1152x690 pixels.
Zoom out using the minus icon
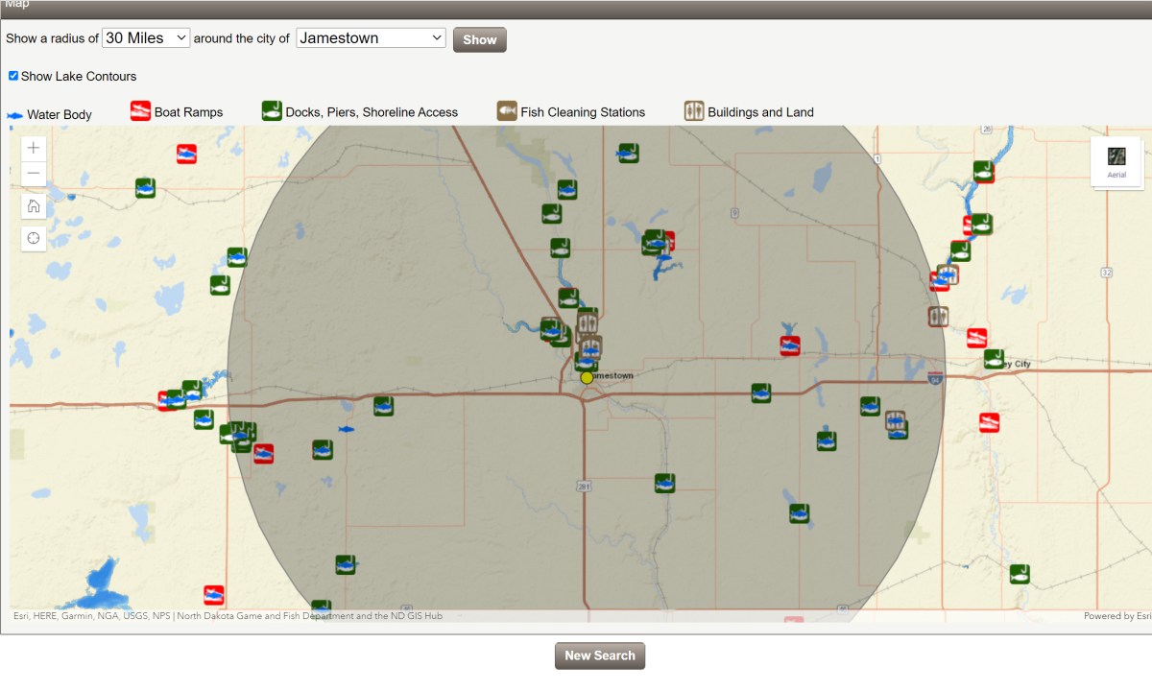click(33, 174)
